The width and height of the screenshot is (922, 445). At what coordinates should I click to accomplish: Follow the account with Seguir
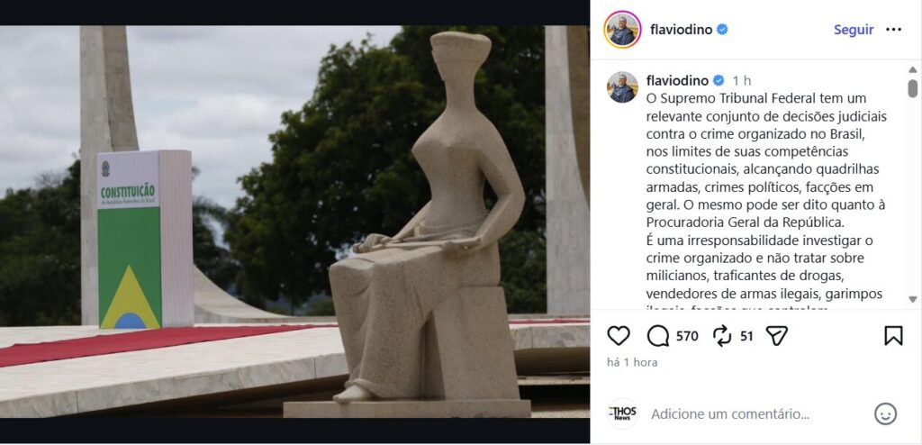pyautogui.click(x=854, y=30)
